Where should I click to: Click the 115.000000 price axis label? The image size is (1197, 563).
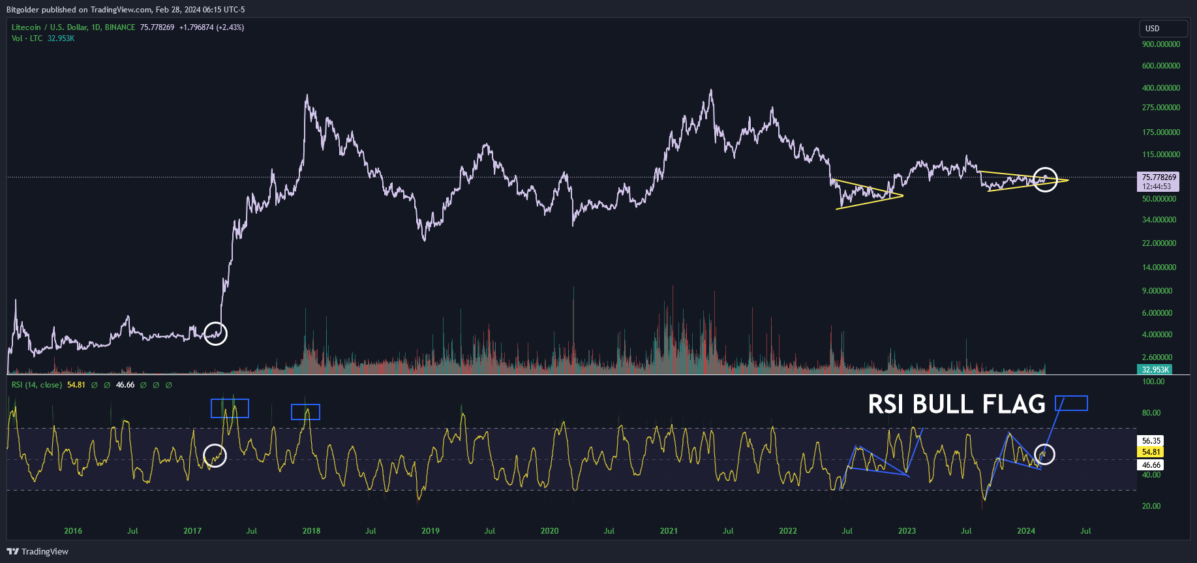pos(1161,155)
